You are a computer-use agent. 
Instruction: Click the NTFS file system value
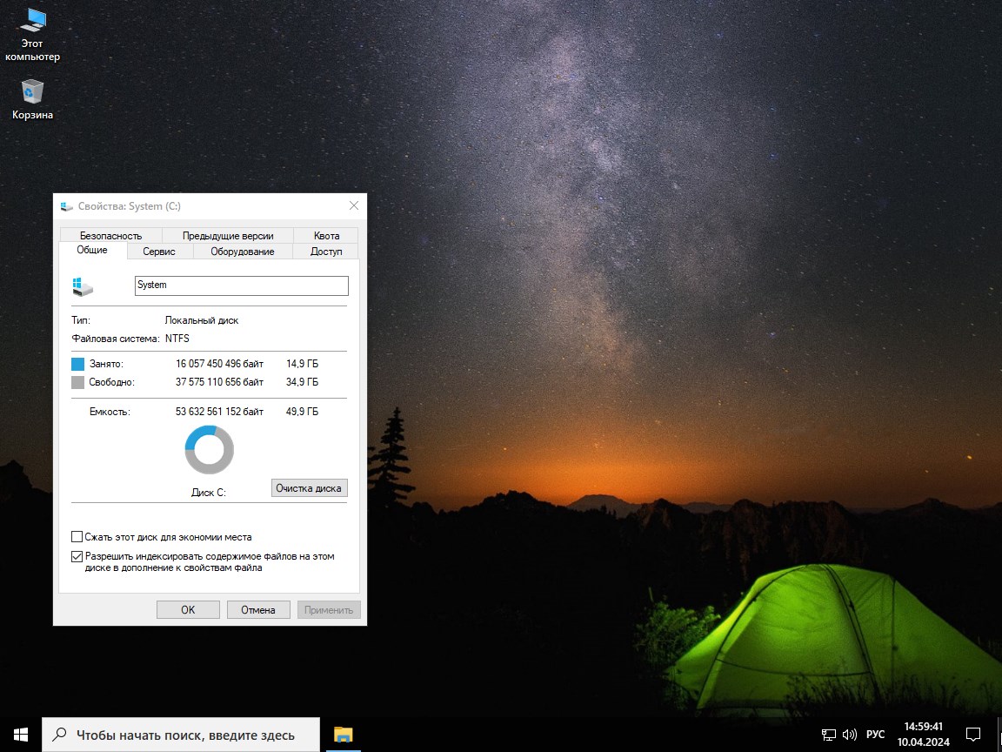coord(177,339)
